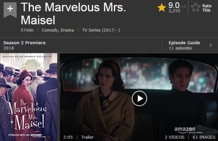The height and width of the screenshot is (141, 218).
Task: Open the TV Series (2017– ) release info
Action: (x=101, y=30)
